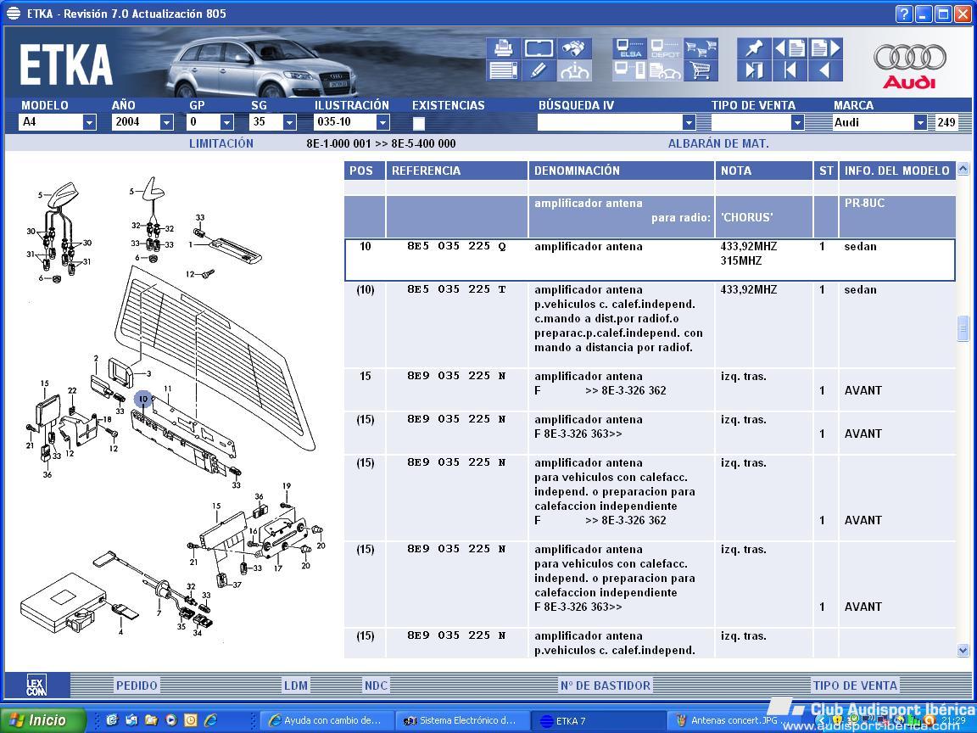Image resolution: width=977 pixels, height=733 pixels.
Task: Click the DENOMINACIÓN column header
Action: (x=621, y=171)
